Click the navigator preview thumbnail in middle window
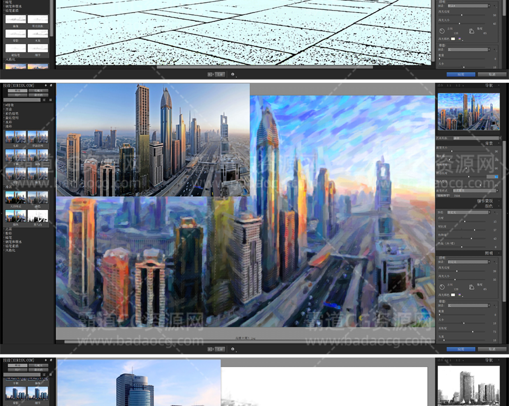 point(468,111)
